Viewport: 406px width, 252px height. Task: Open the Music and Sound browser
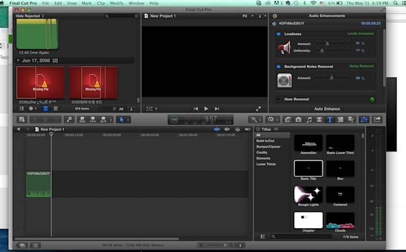click(309, 120)
